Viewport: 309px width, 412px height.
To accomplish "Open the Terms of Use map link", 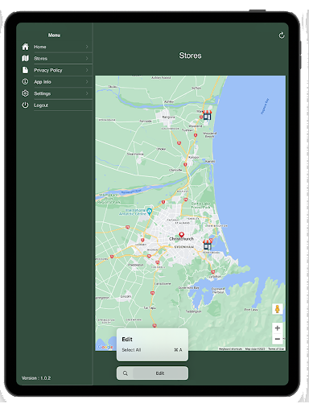I will [276, 349].
